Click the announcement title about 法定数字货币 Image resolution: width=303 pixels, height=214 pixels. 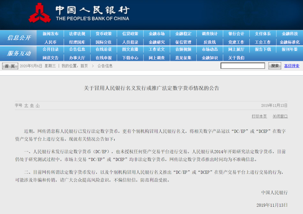(x=151, y=88)
